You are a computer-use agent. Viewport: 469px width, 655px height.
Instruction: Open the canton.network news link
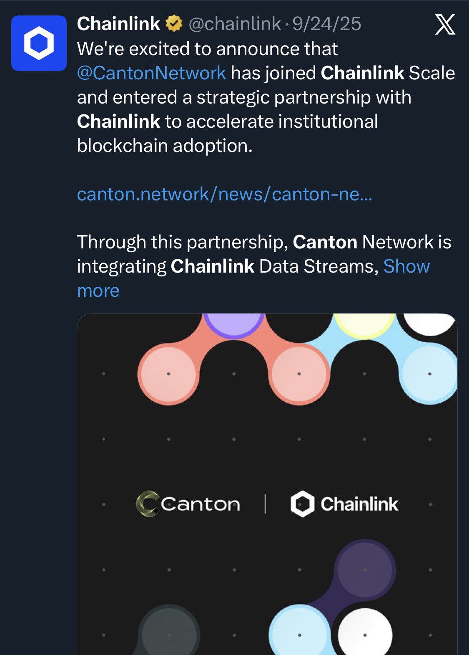pyautogui.click(x=224, y=194)
